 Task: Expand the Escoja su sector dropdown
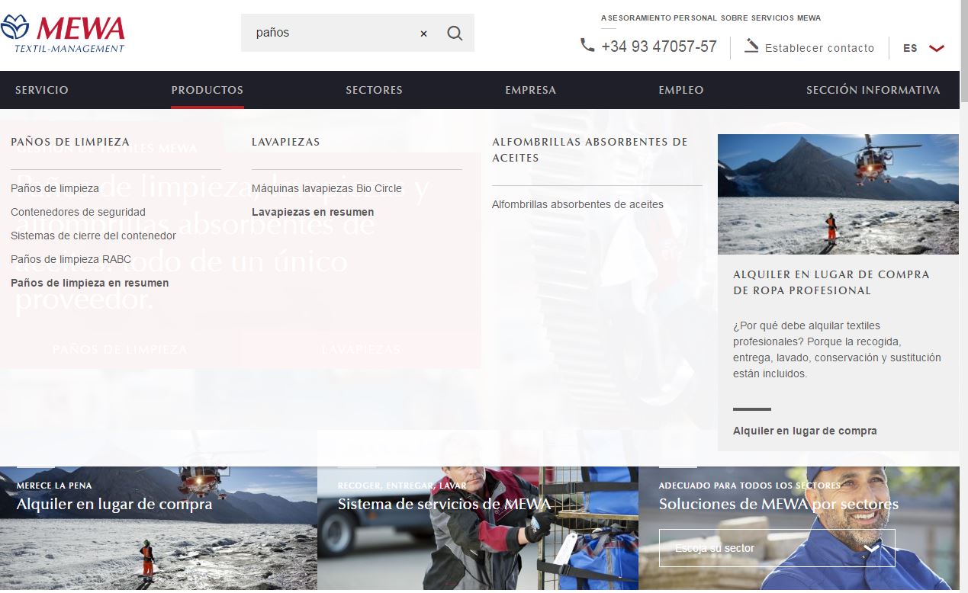[777, 548]
